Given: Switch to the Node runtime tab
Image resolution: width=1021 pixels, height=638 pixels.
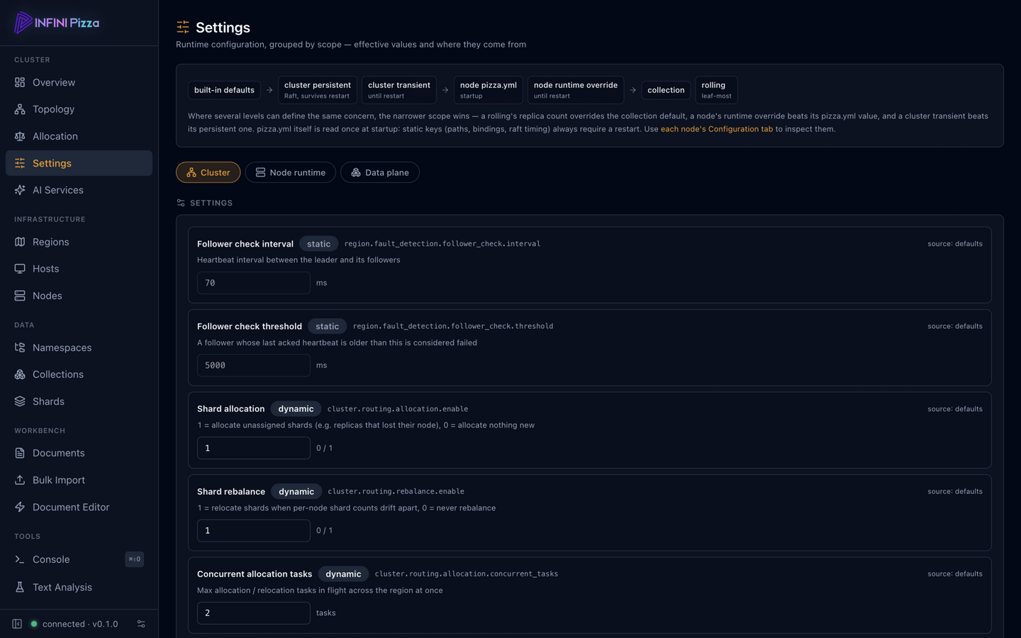Looking at the screenshot, I should click(290, 172).
